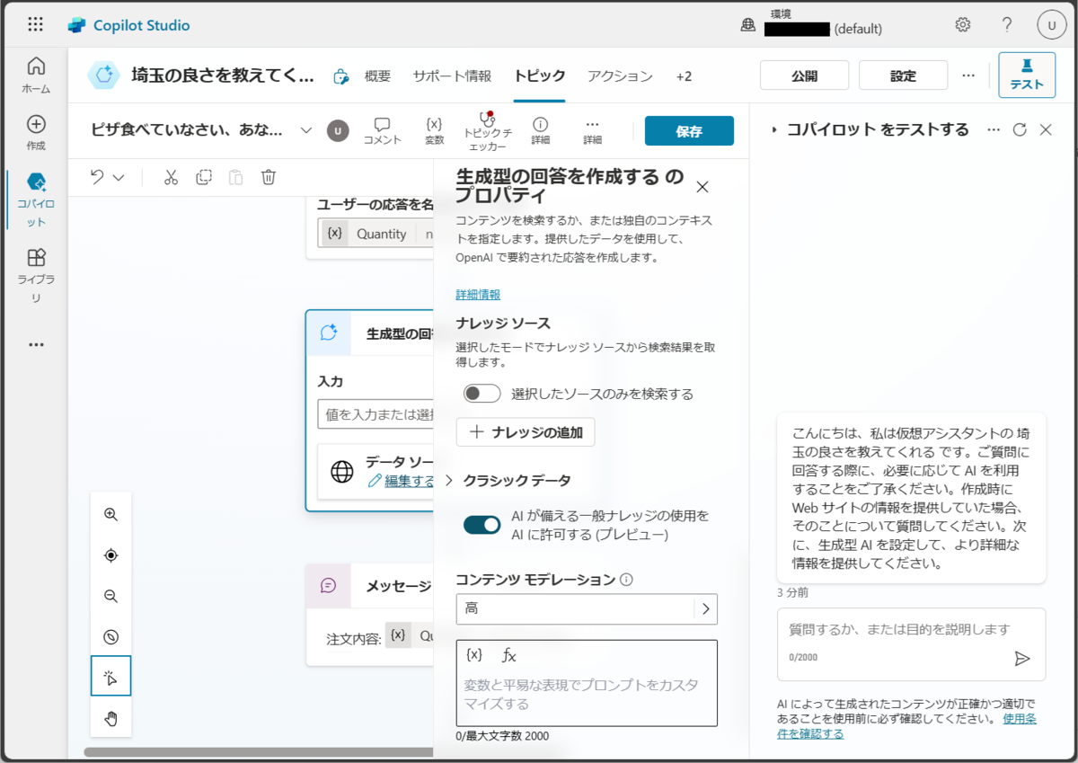Insert formula fx in prompt box

pos(508,655)
